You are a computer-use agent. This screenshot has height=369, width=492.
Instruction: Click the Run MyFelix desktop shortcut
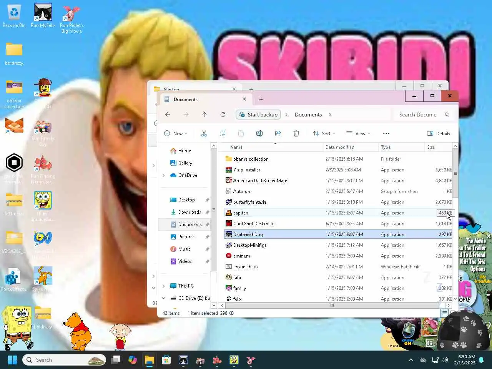[x=43, y=16]
